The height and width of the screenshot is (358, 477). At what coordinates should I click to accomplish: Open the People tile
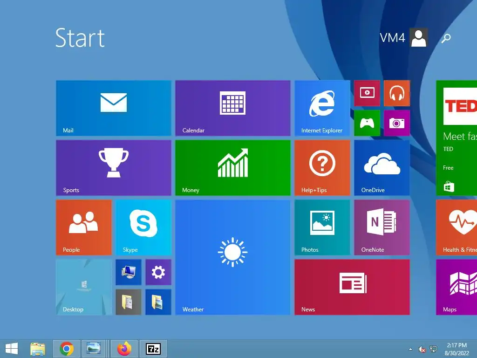[x=84, y=227]
